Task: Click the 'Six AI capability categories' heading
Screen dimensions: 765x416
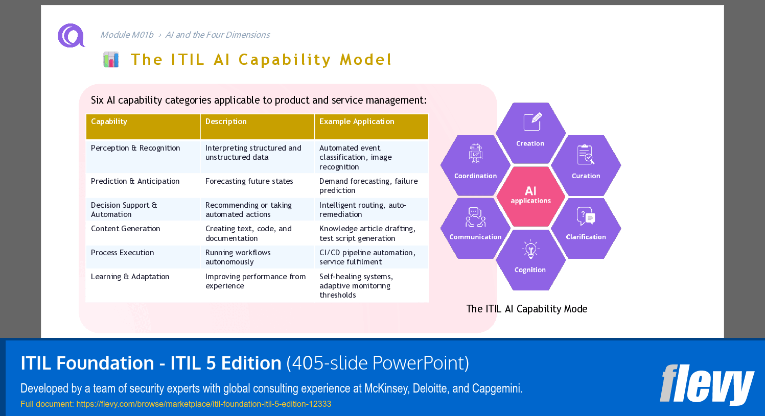Action: tap(259, 100)
